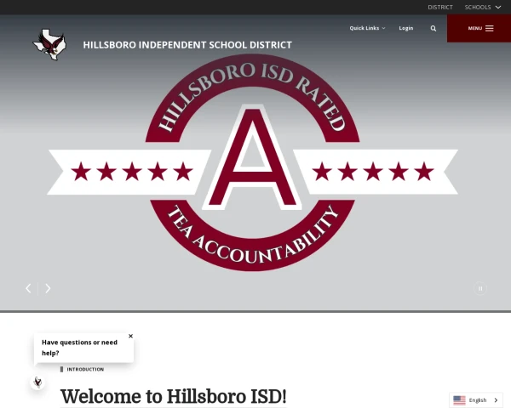Pause the slideshow
Viewport: 511px width, 408px height.
480,288
